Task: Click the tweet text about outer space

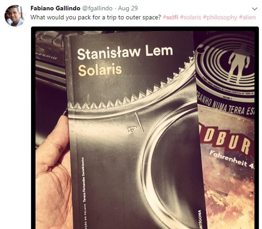Action: 95,18
